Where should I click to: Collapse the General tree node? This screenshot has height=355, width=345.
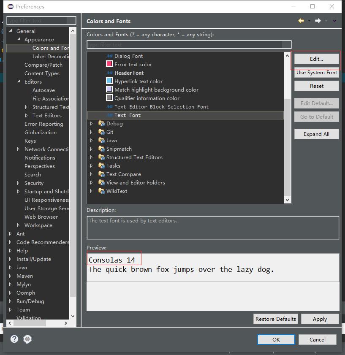pos(11,30)
